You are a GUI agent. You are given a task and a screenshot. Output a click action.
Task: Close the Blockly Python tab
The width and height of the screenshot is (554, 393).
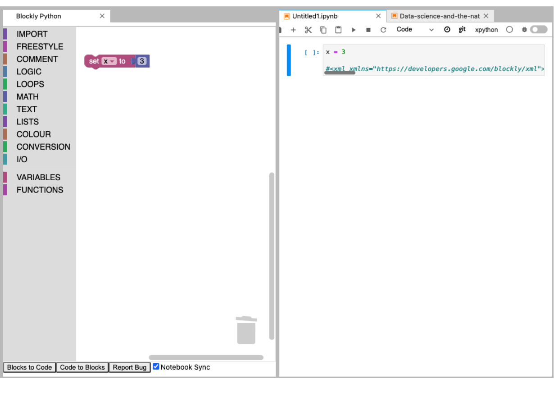point(102,16)
